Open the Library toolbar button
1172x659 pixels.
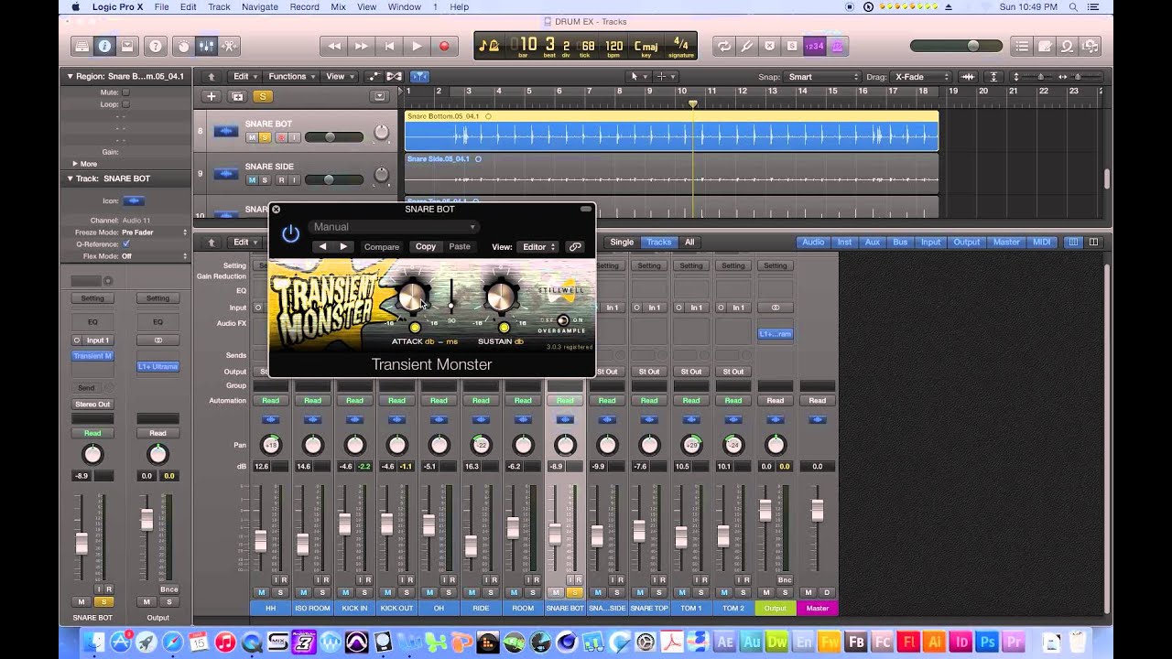click(x=82, y=46)
